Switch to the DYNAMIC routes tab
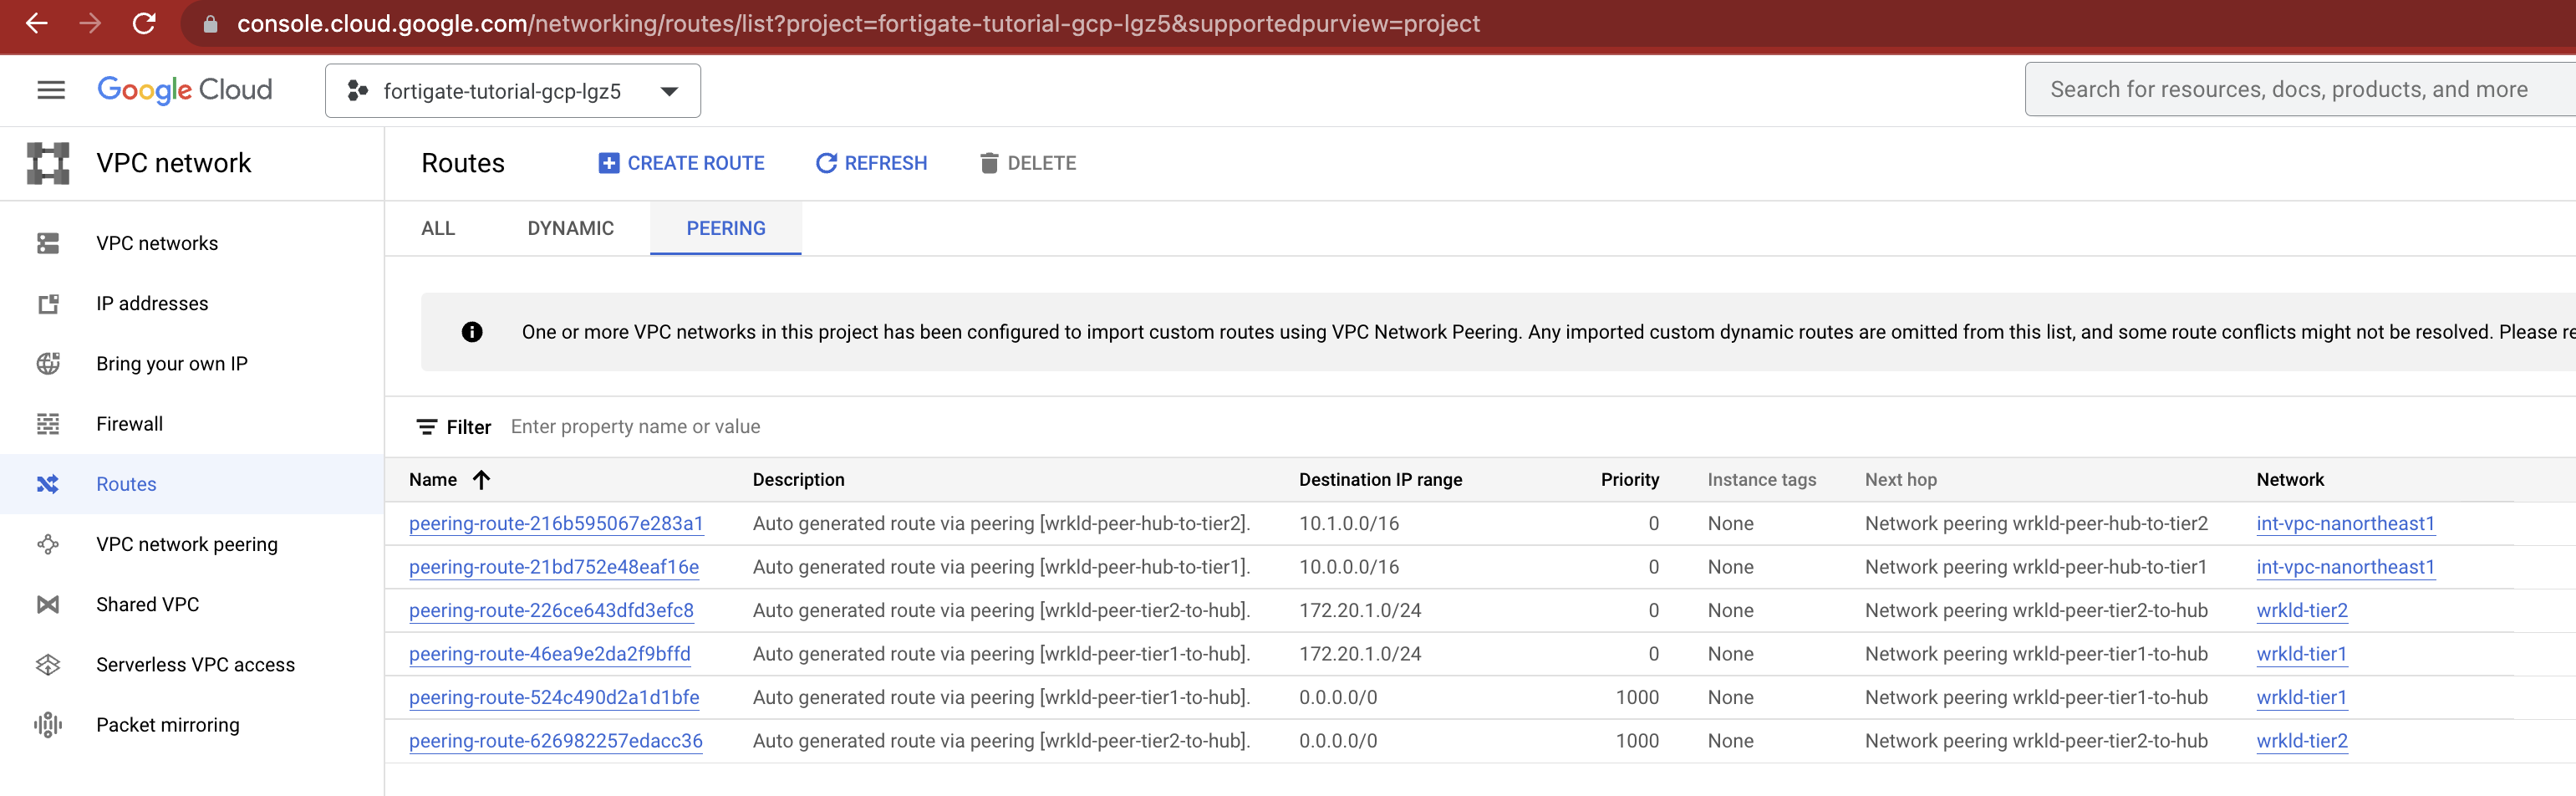This screenshot has height=796, width=2576. pyautogui.click(x=570, y=228)
